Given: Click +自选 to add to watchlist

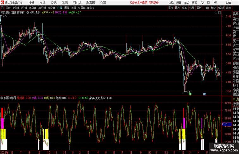Looking at the screenshot, I should pyautogui.click(x=221, y=8).
